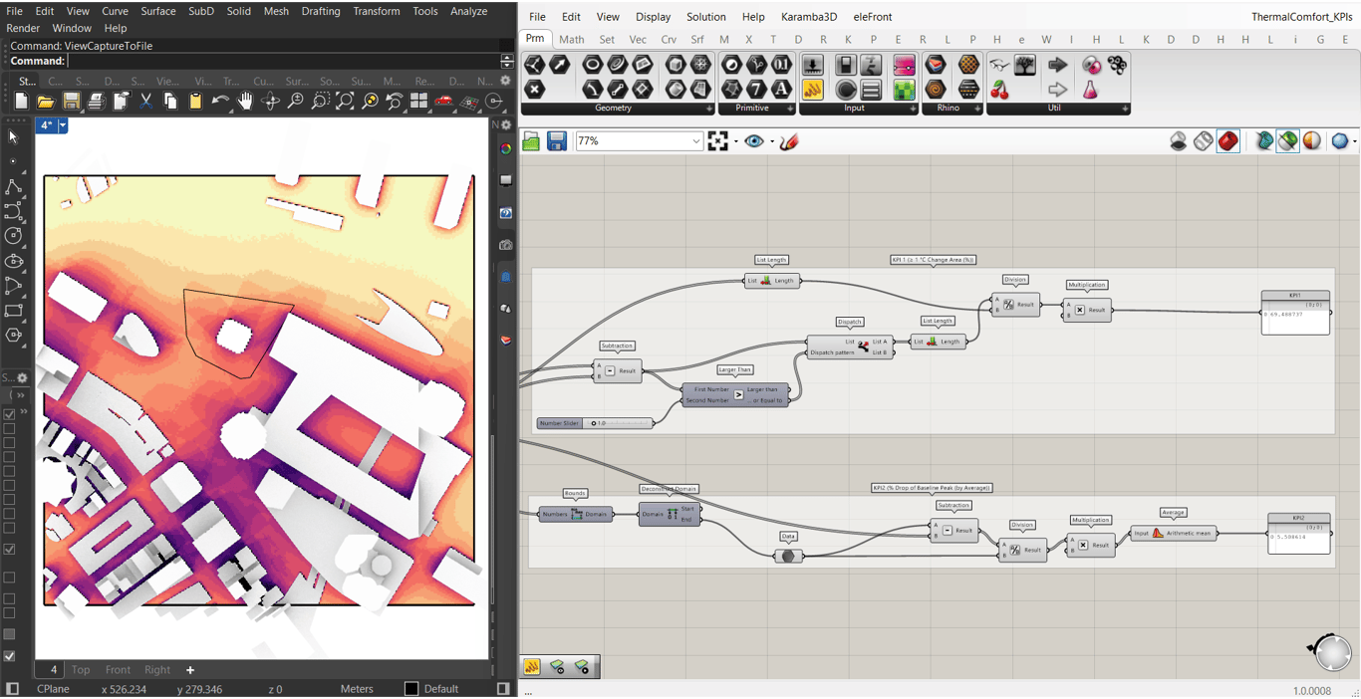Click the red shaded preview mode icon
The image size is (1361, 699).
[1227, 141]
